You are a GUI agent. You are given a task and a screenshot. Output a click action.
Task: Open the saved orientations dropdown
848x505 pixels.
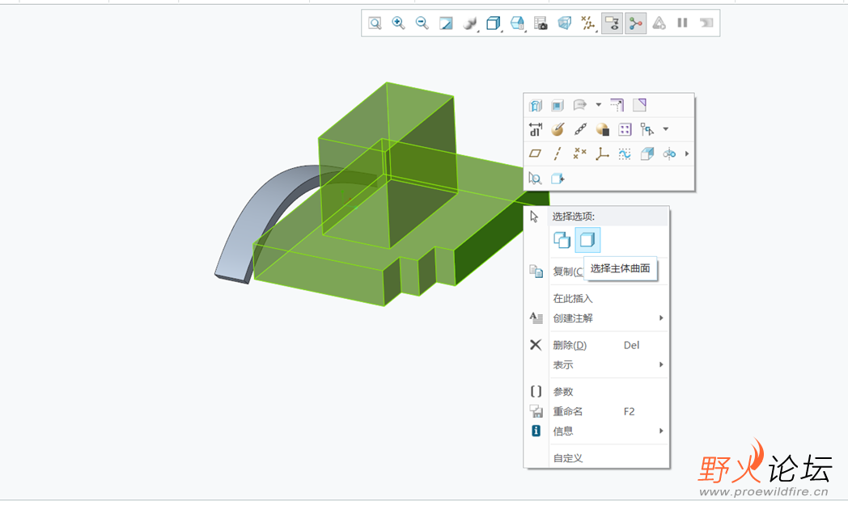pos(518,23)
